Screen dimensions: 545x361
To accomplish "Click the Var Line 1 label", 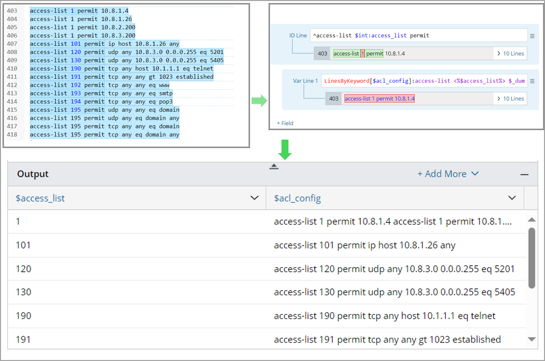I will coord(305,81).
